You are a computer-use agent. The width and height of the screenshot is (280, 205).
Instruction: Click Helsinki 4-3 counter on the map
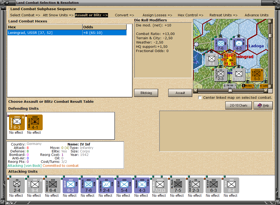[239, 44]
